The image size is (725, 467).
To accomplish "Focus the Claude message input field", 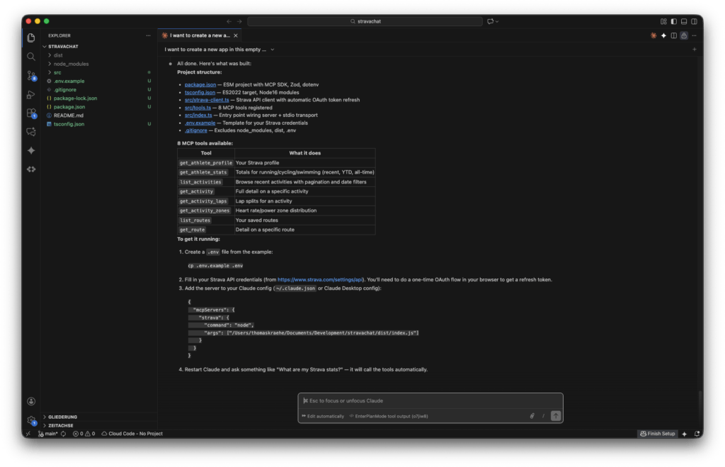I will click(x=430, y=401).
